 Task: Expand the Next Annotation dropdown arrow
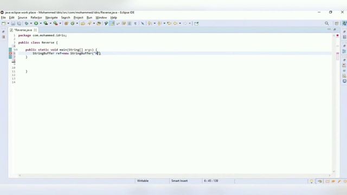(155, 23)
